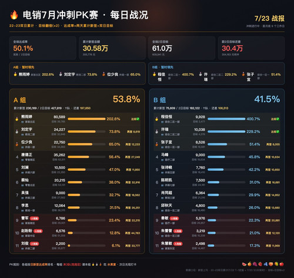Viewport: 294px width, 278px height.
Task: Click the red danger badge next to 朱蕾蕾
Action: [x=178, y=231]
